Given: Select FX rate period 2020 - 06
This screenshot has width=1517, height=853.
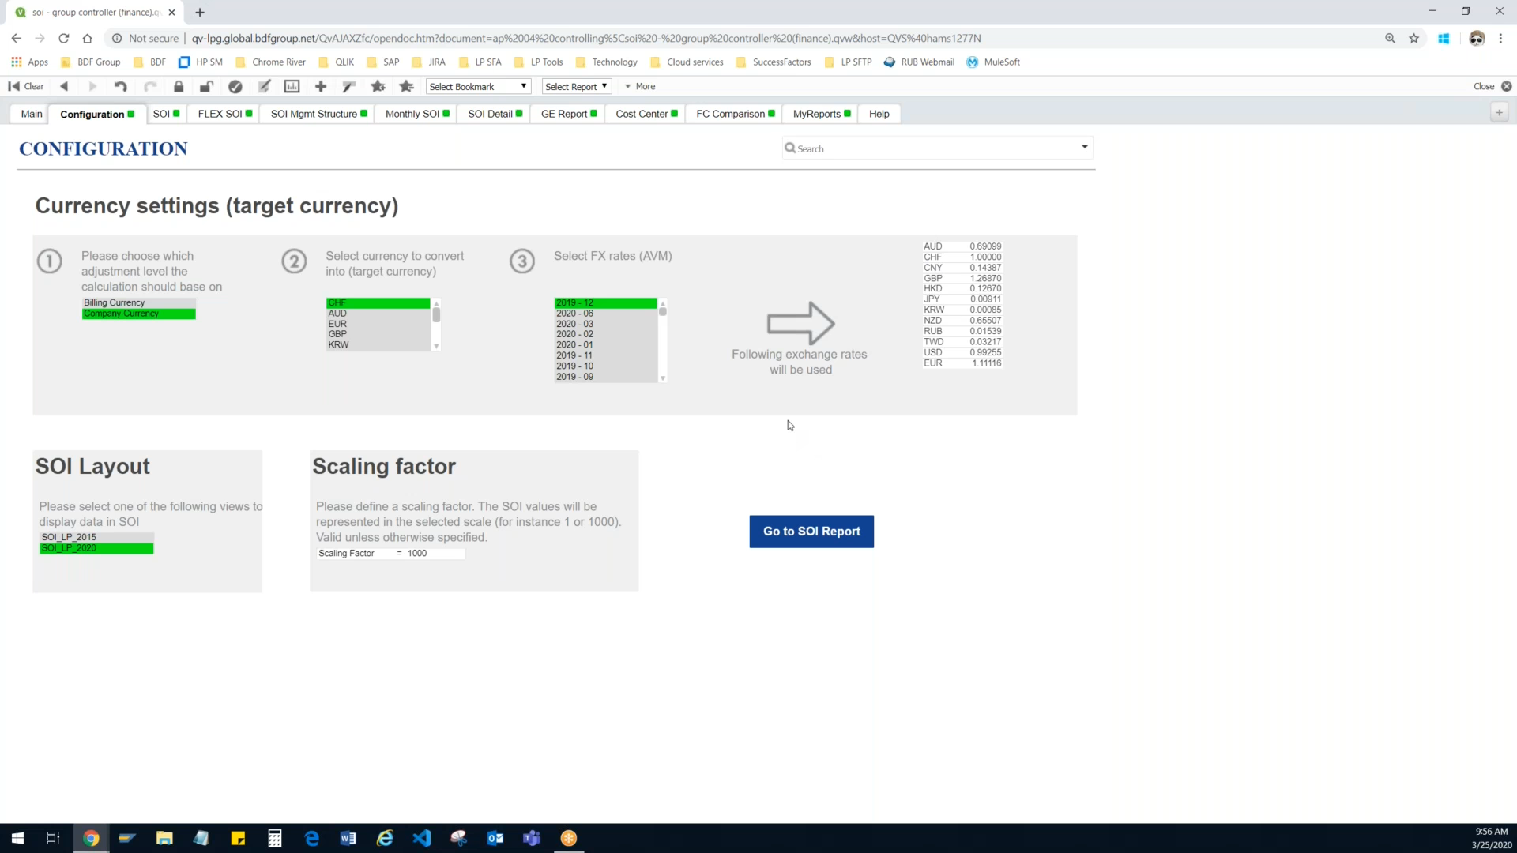Looking at the screenshot, I should coord(605,314).
